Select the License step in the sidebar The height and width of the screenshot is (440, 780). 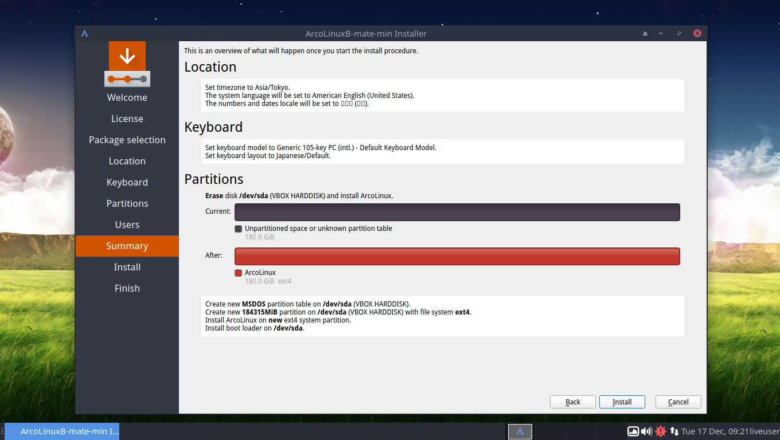point(127,119)
